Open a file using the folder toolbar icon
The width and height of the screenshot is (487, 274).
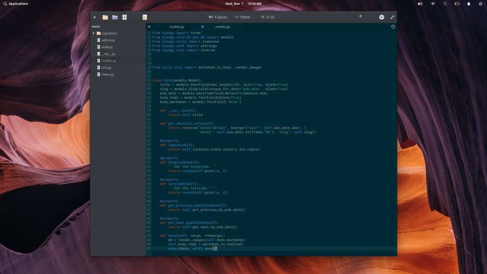[105, 17]
